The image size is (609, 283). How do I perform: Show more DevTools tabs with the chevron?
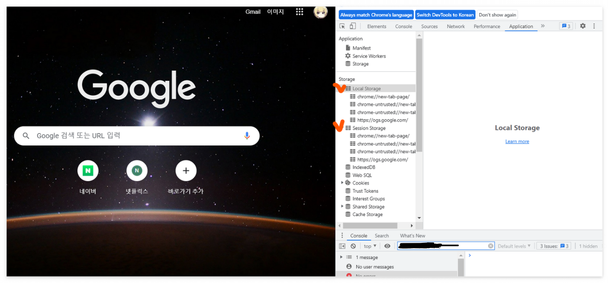tap(543, 26)
